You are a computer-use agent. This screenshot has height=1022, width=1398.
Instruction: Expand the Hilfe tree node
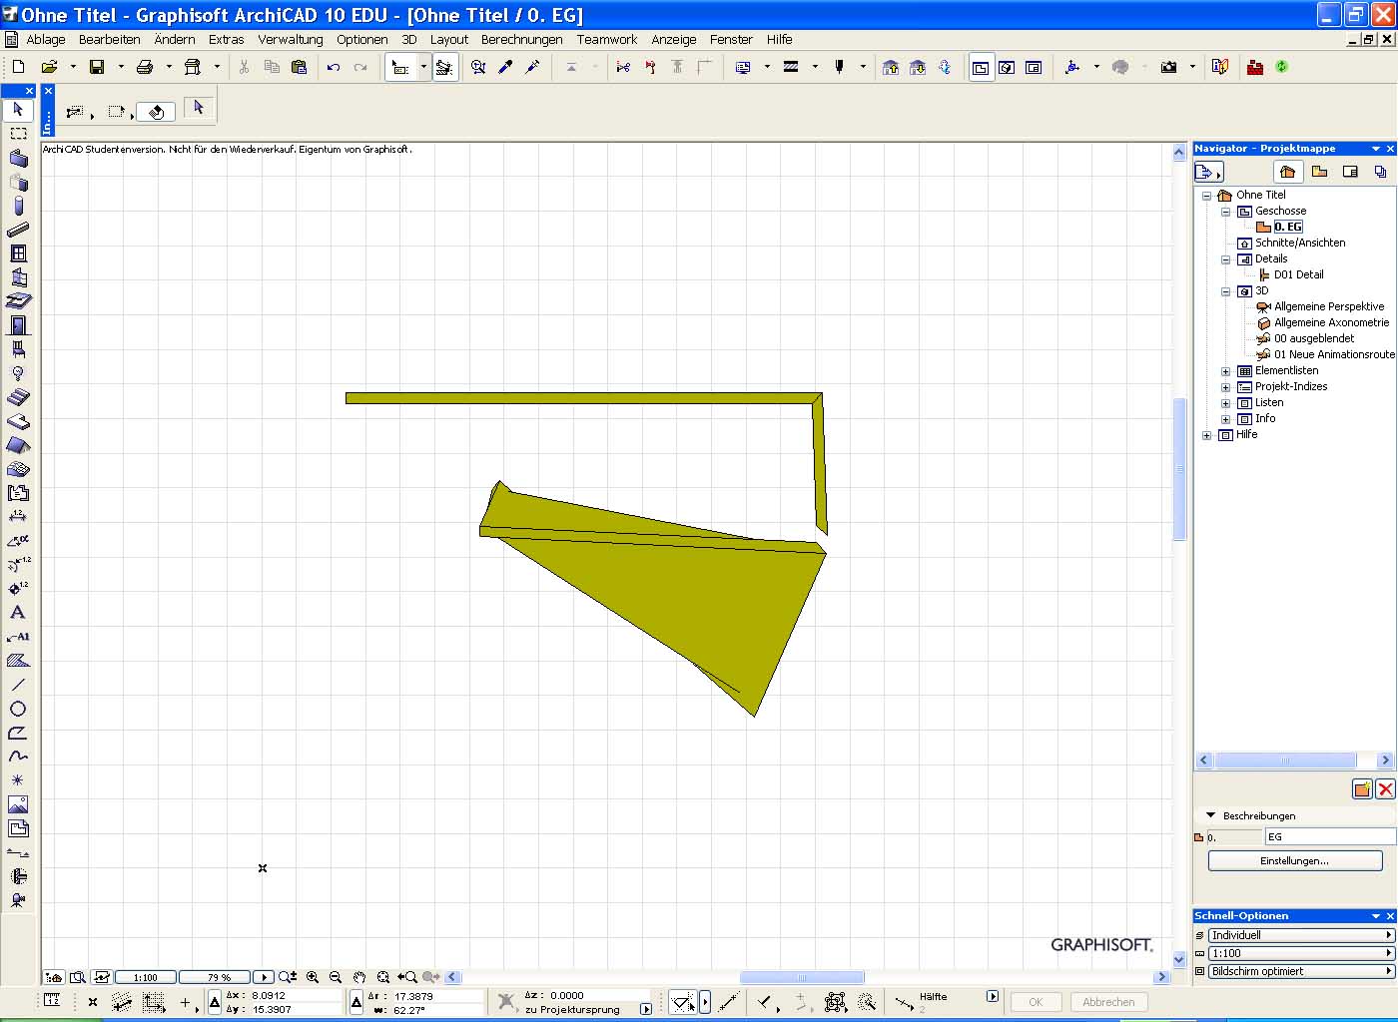[1206, 435]
